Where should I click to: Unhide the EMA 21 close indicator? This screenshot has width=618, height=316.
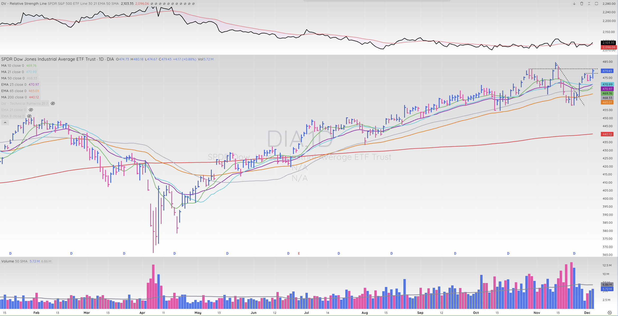[31, 110]
